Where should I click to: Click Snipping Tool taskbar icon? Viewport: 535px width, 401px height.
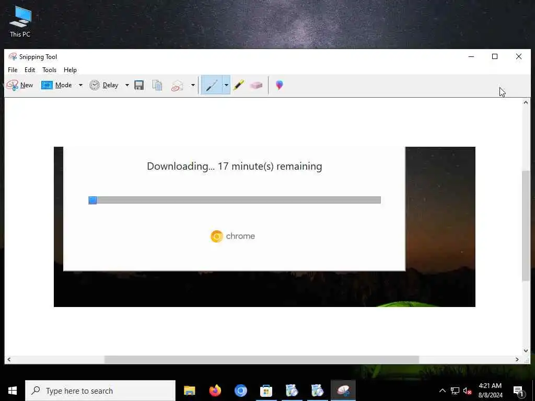point(343,391)
